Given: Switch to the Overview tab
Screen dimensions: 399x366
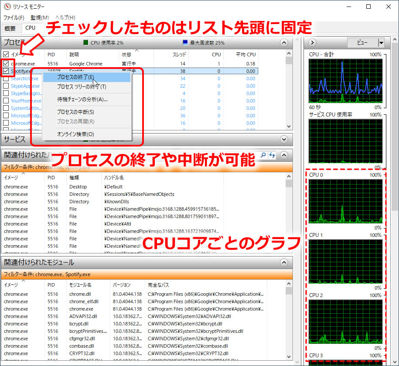Looking at the screenshot, I should (10, 28).
